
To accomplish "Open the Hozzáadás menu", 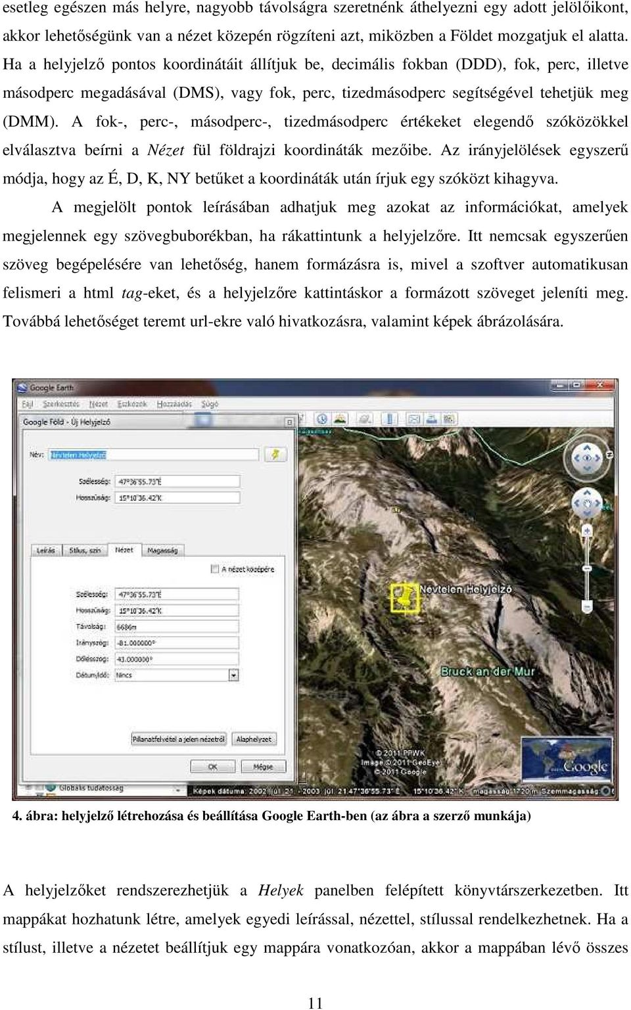I will (x=174, y=404).
